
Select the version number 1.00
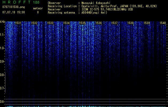point(36,2)
